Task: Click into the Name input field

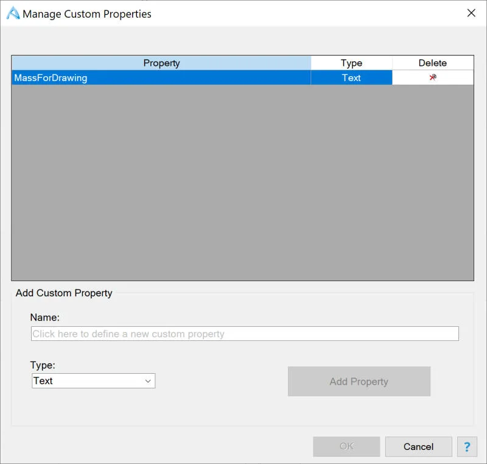Action: 245,334
